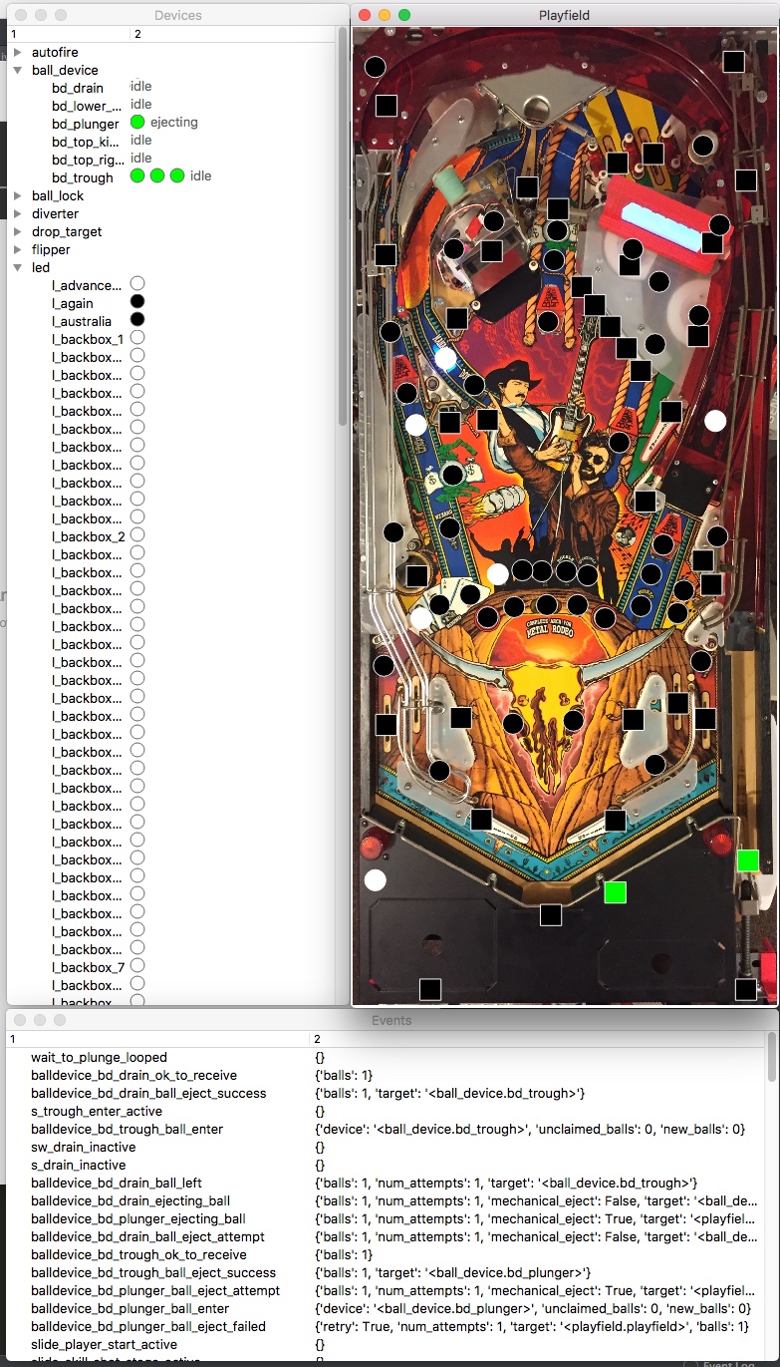Click column header 2 in Devices panel
This screenshot has height=1367, width=780.
[137, 34]
